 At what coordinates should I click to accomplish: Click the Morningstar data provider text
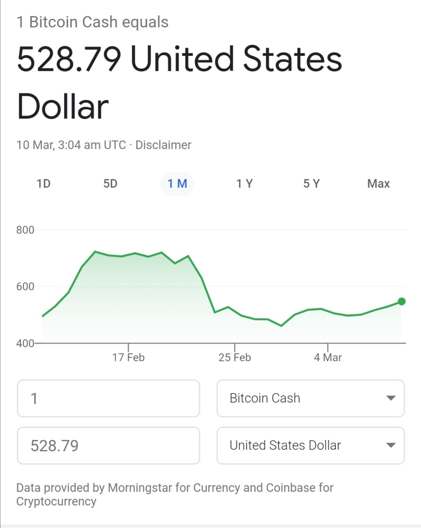click(x=140, y=488)
